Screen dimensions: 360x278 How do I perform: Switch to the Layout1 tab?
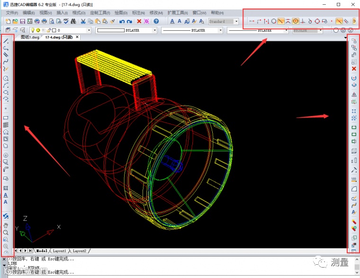[59, 251]
